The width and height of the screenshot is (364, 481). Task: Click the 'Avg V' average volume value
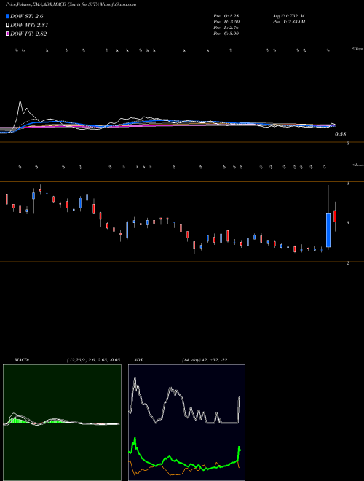click(x=288, y=16)
